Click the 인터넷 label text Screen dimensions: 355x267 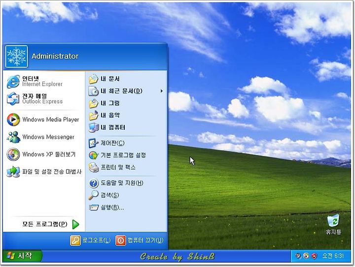[31, 79]
